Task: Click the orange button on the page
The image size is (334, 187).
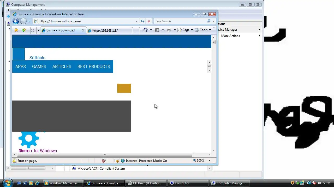Action: point(124,88)
